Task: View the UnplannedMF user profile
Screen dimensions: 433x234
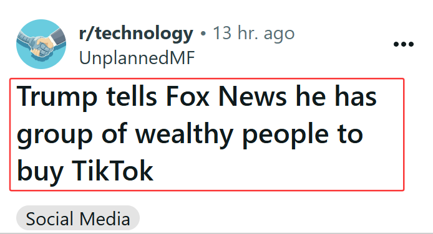Action: (137, 58)
